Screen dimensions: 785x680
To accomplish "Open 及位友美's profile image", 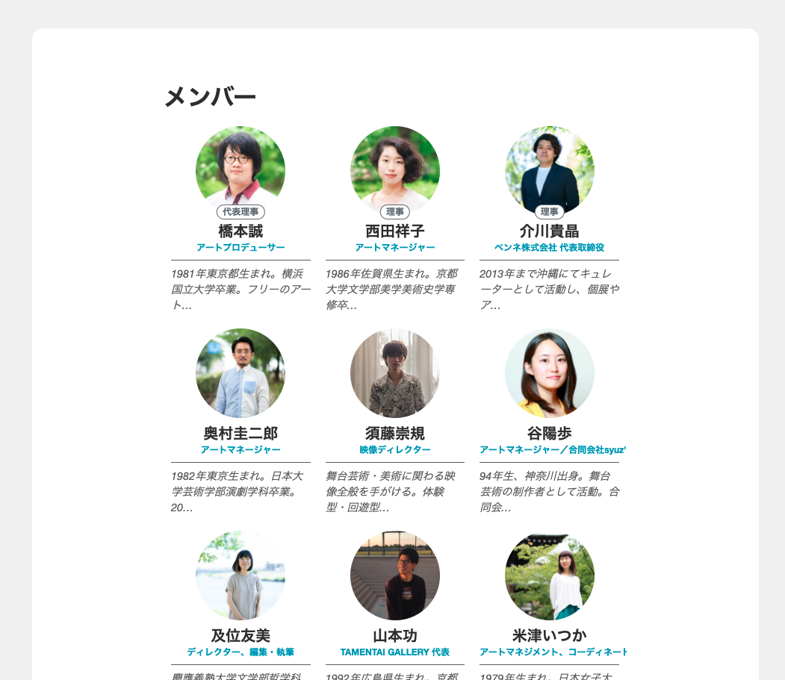I will click(x=241, y=575).
